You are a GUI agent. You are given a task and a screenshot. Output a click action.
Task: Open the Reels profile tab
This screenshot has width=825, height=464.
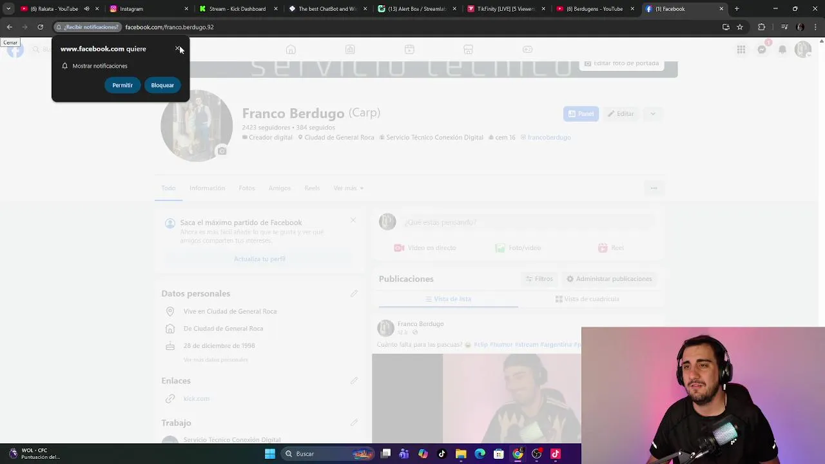312,188
